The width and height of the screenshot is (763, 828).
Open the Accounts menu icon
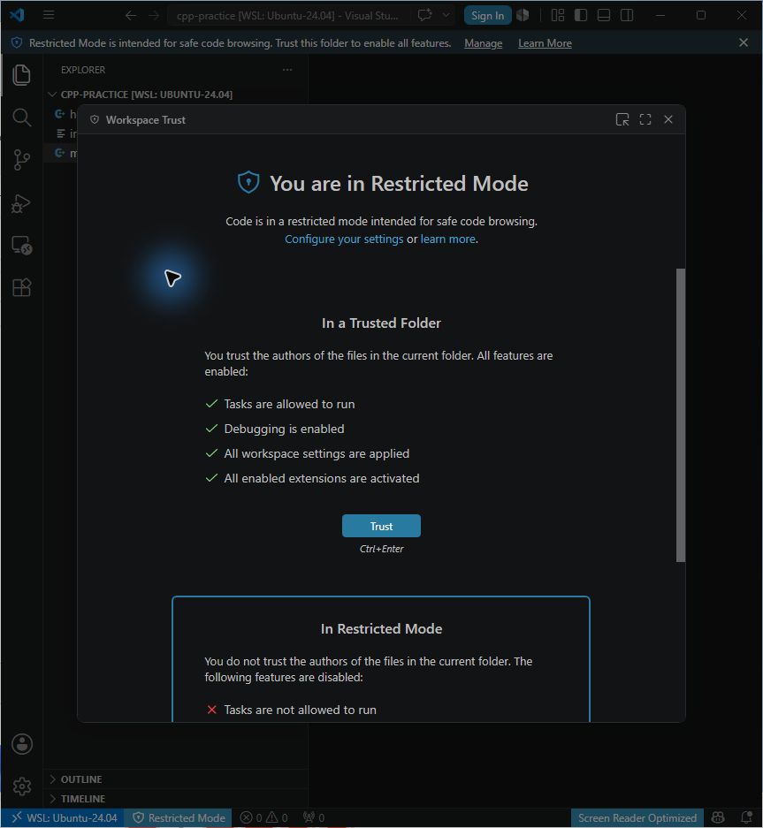coord(22,744)
